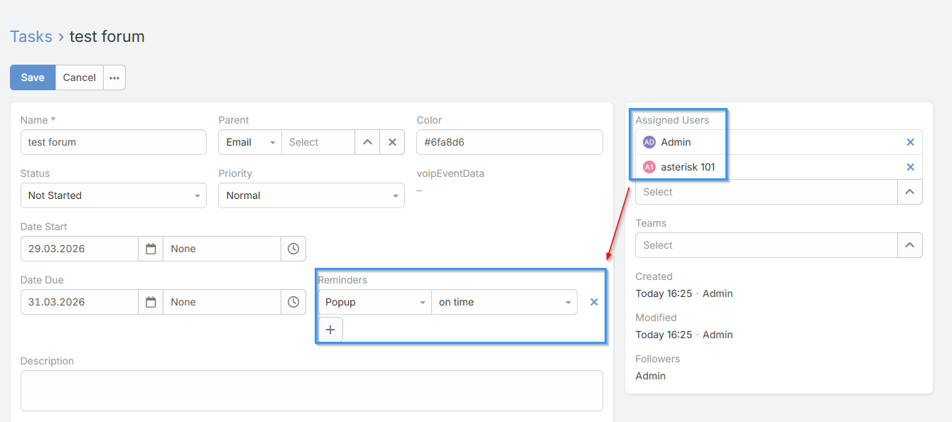952x422 pixels.
Task: Expand the Parent record selector arrow
Action: click(x=367, y=142)
